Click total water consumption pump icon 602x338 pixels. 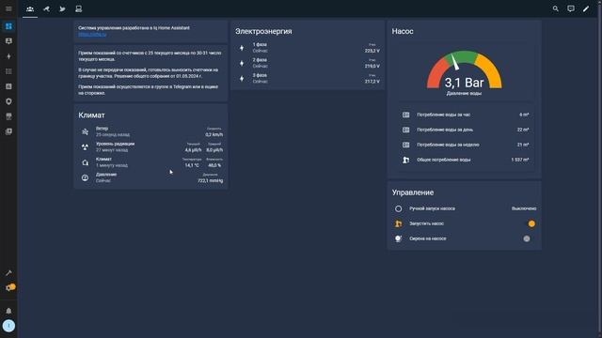coord(405,160)
